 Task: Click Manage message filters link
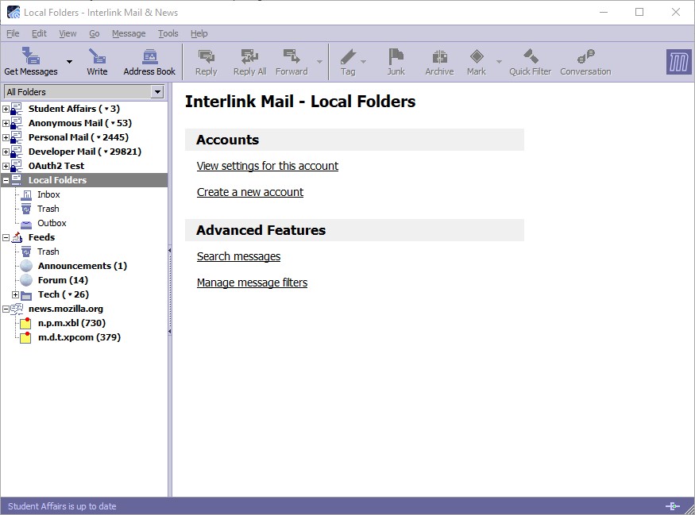click(x=252, y=282)
